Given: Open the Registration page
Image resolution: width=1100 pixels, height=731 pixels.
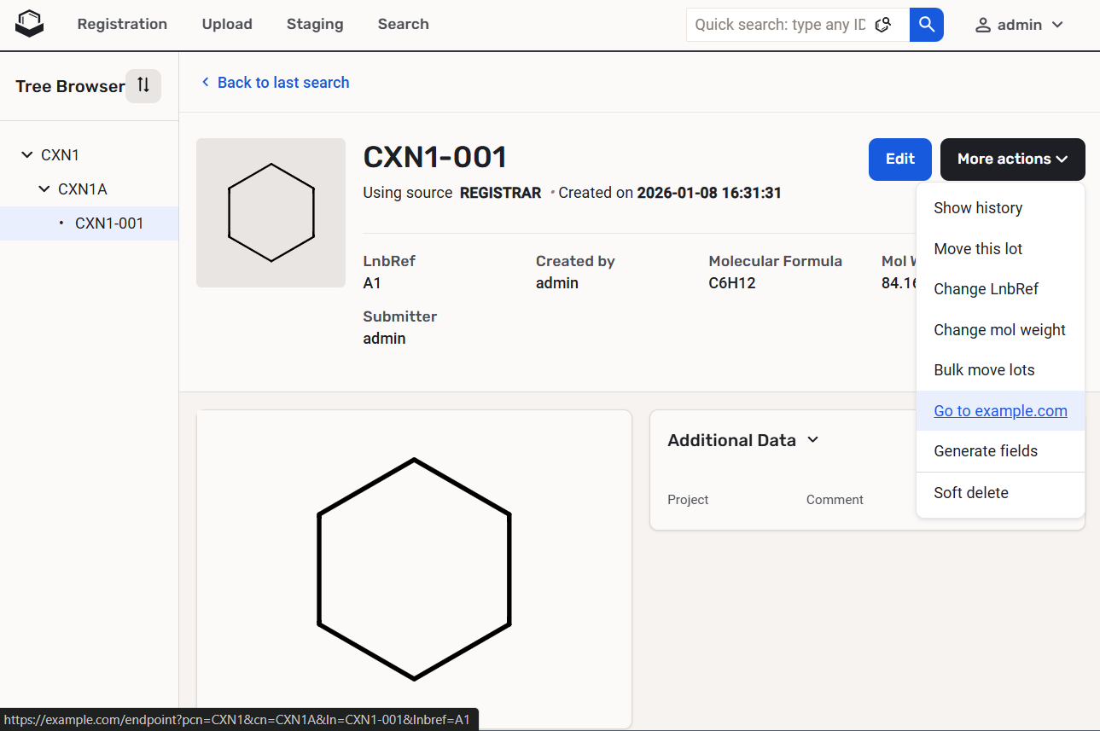Looking at the screenshot, I should click(122, 24).
